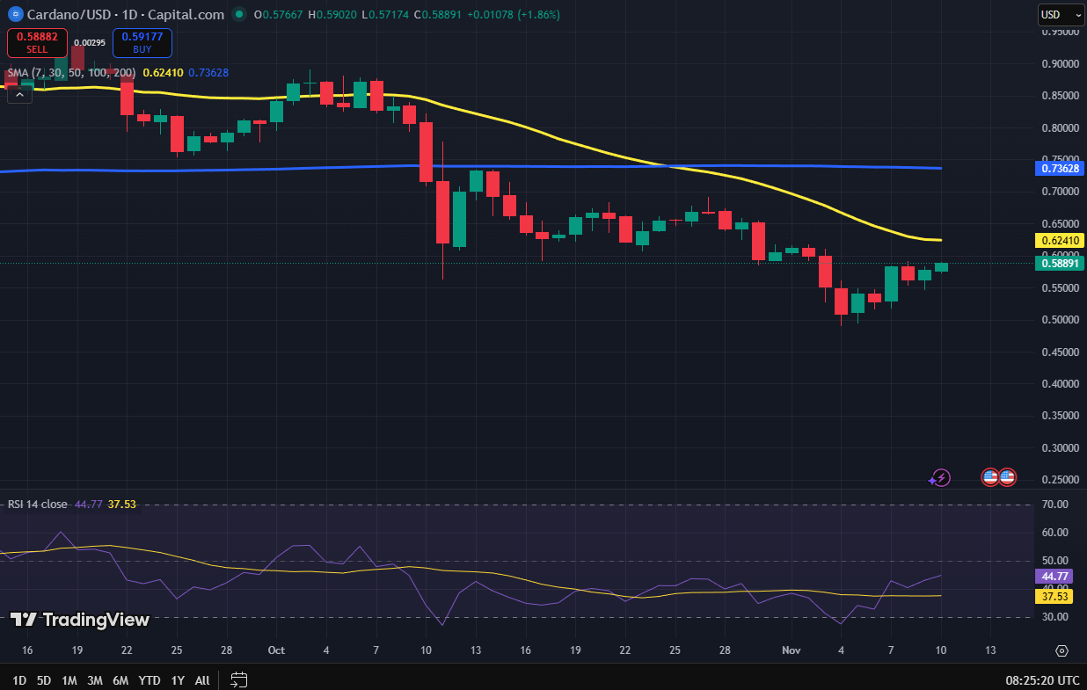Click the spread value 0.00295

point(90,42)
